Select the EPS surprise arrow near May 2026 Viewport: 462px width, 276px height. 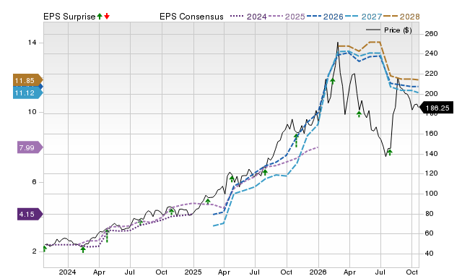point(359,114)
